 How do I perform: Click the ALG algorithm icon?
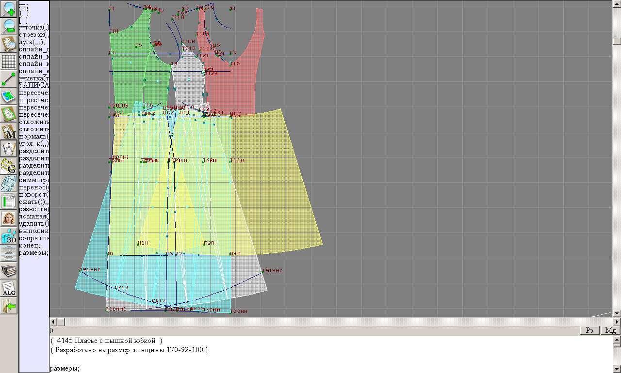9,288
